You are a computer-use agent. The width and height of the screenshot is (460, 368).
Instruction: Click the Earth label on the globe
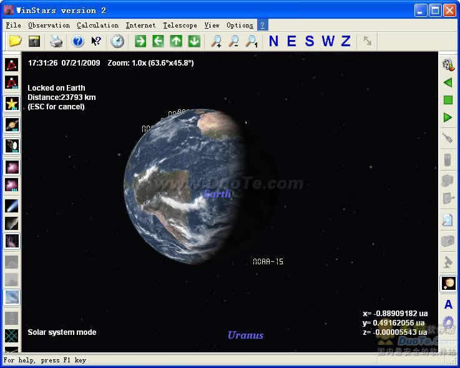coord(217,194)
